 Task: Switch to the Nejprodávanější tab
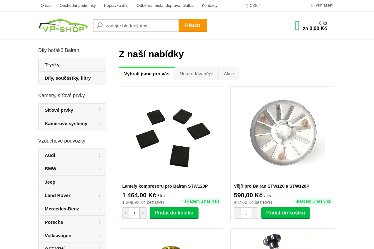pyautogui.click(x=197, y=73)
